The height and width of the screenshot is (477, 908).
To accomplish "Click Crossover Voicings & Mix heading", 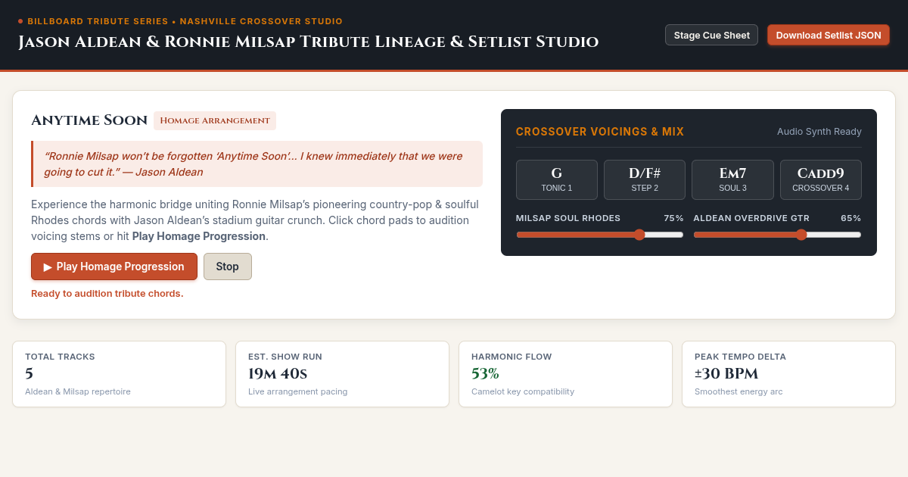I will tap(600, 132).
